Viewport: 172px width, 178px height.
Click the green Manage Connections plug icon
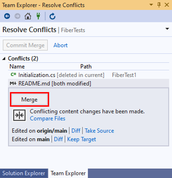point(38,16)
